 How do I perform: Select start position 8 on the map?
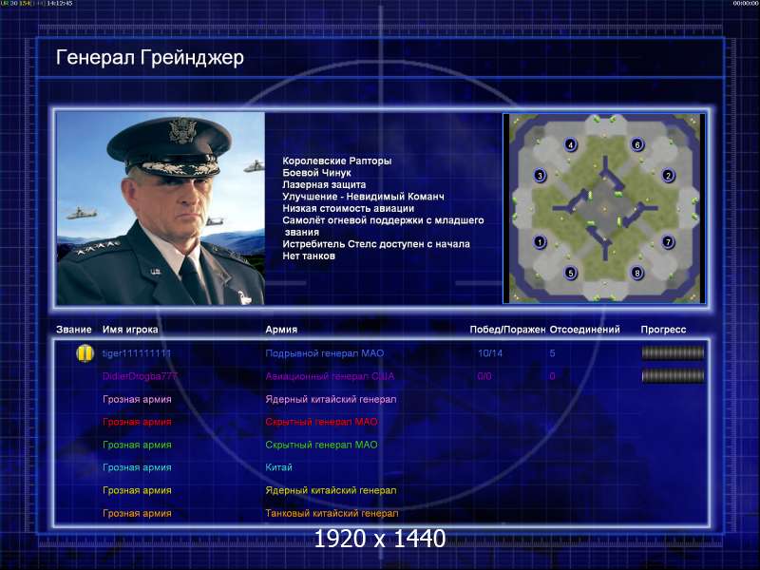[x=637, y=273]
